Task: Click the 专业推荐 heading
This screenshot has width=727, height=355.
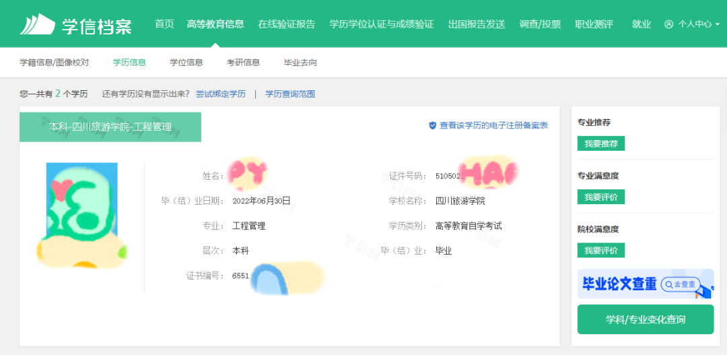Action: (x=594, y=123)
